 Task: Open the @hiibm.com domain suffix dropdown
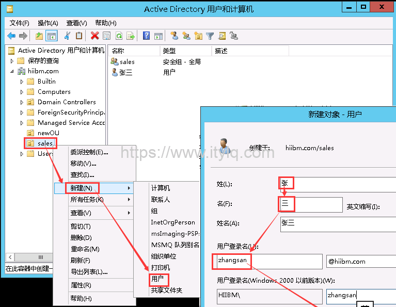point(361,261)
